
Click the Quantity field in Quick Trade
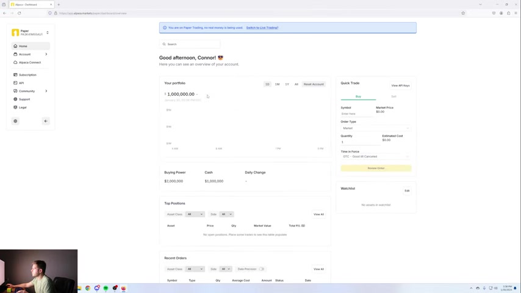point(359,142)
